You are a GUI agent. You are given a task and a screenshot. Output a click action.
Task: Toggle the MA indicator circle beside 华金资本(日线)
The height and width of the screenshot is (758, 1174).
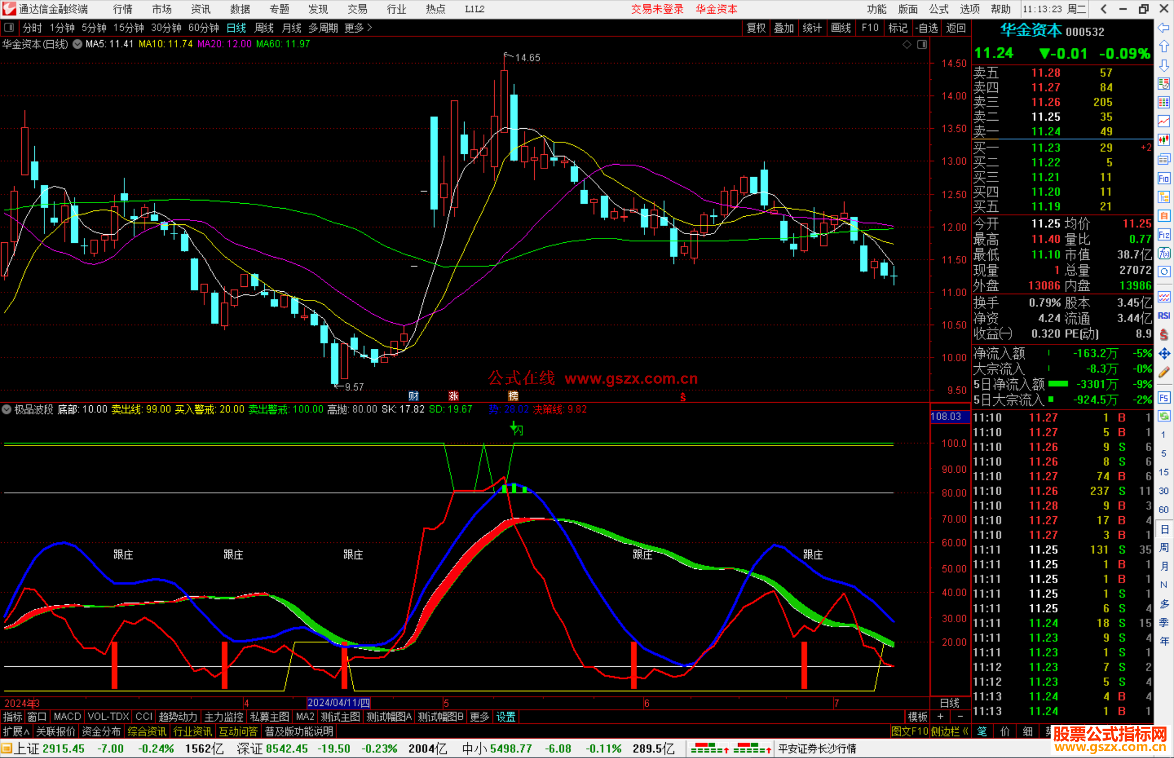(x=78, y=44)
